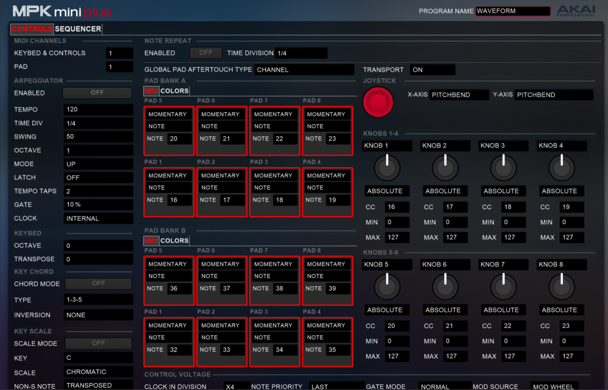Click Keybed & Controls MIDI channel field
Screen dimensions: 608x390
click(x=119, y=53)
